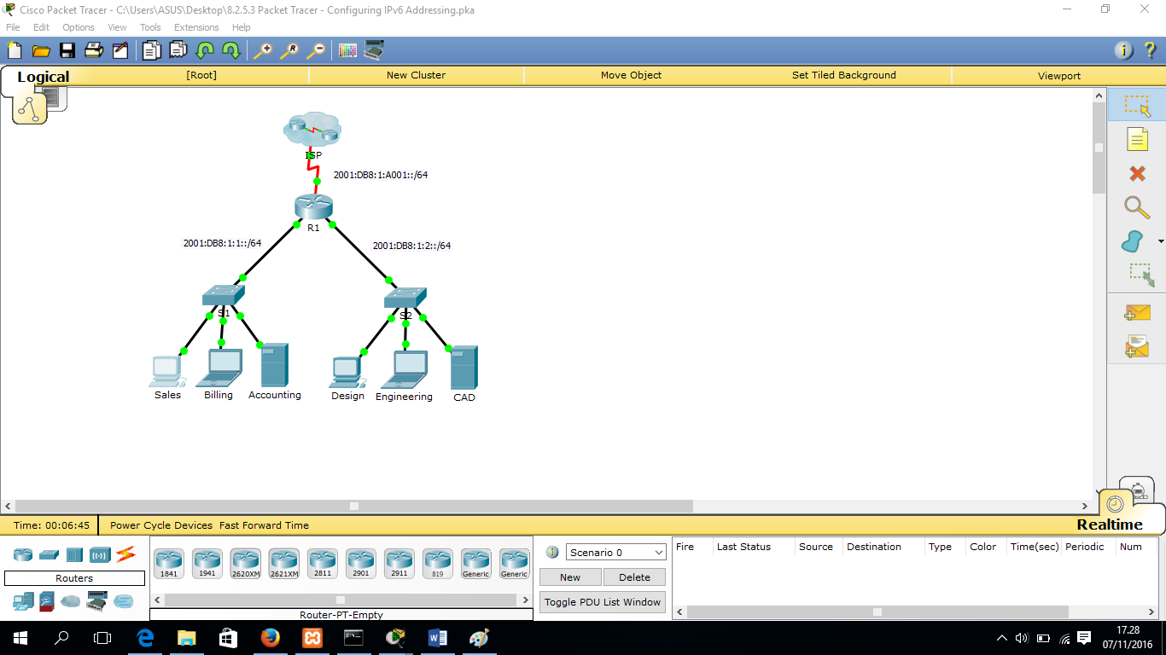This screenshot has width=1166, height=655.
Task: Pick the 819 router model
Action: click(437, 564)
